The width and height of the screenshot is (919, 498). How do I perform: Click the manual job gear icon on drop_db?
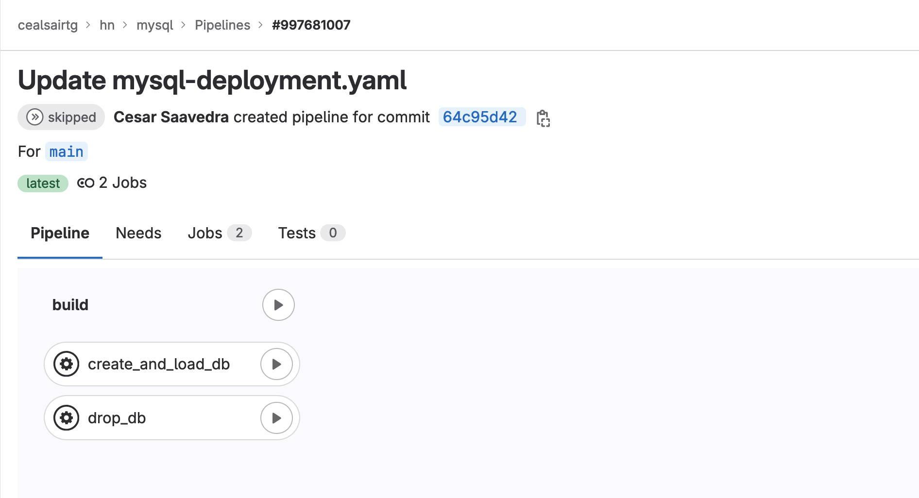67,417
